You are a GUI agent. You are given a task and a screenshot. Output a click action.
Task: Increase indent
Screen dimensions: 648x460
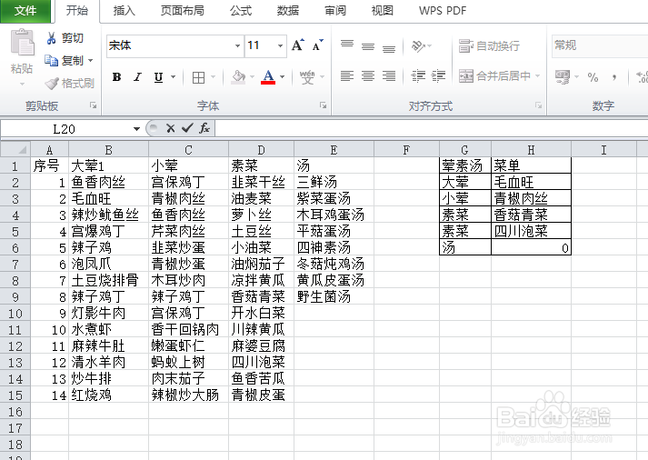point(438,76)
